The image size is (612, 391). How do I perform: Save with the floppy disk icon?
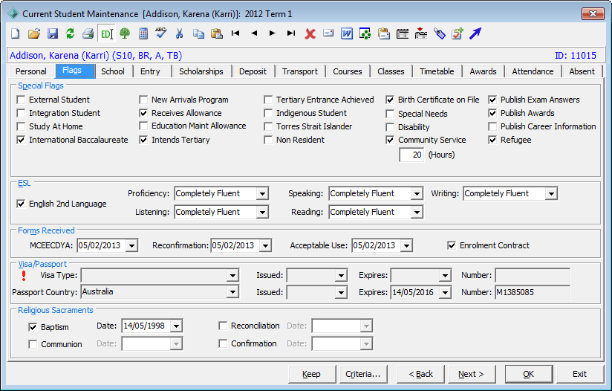[x=52, y=33]
